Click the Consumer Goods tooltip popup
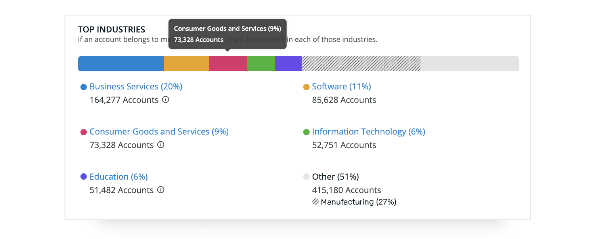This screenshot has height=239, width=595. pyautogui.click(x=228, y=34)
